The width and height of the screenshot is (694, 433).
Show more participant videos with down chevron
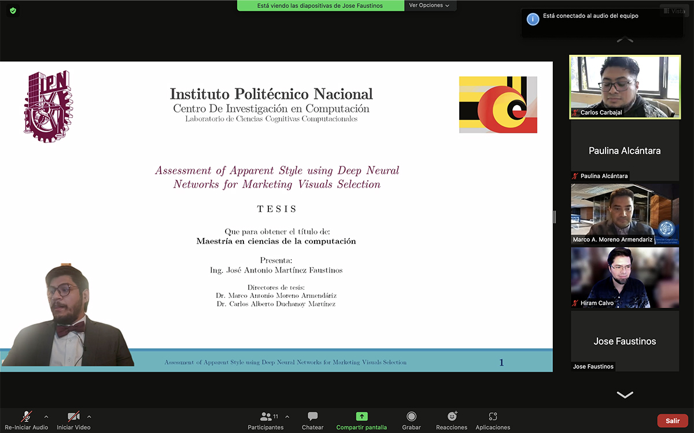tap(625, 395)
